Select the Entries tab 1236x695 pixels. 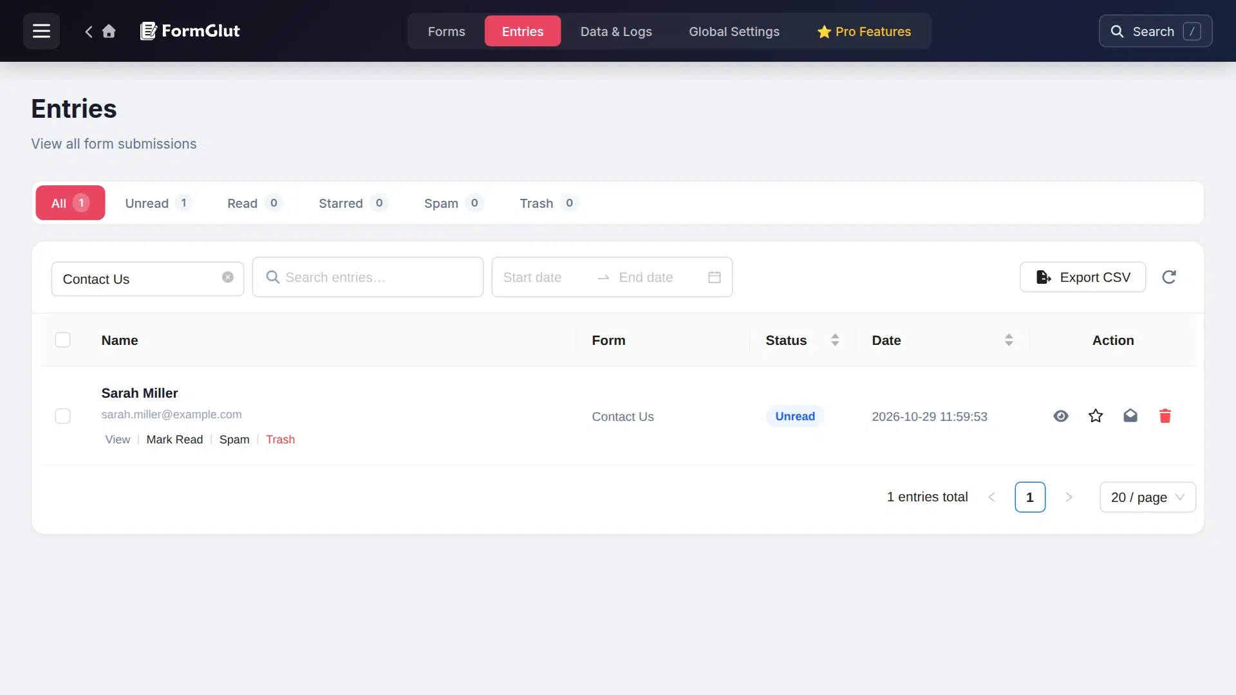tap(523, 32)
